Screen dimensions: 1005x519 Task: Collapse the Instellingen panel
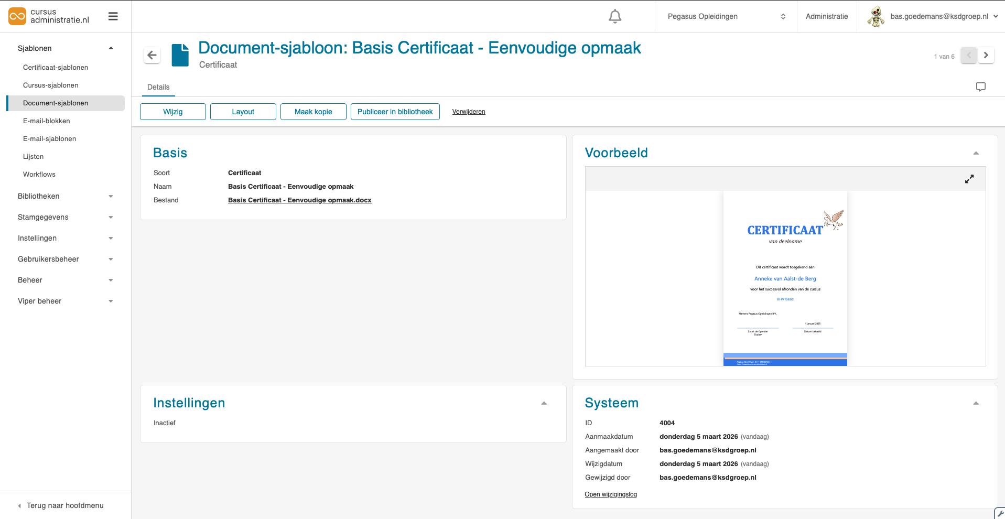pyautogui.click(x=544, y=403)
